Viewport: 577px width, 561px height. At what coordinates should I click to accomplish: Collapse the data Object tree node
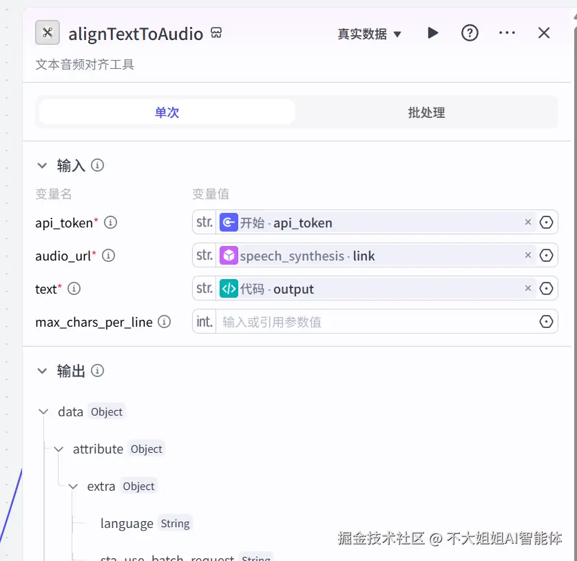(43, 411)
